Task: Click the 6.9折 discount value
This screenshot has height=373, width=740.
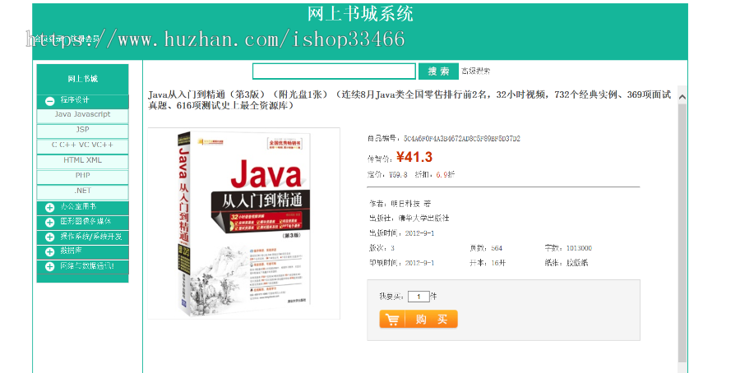Action: pyautogui.click(x=445, y=174)
